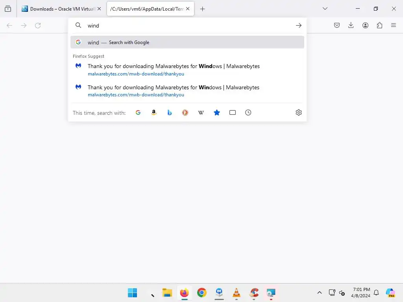Click the Go arrow in address bar
The image size is (403, 302).
[298, 26]
